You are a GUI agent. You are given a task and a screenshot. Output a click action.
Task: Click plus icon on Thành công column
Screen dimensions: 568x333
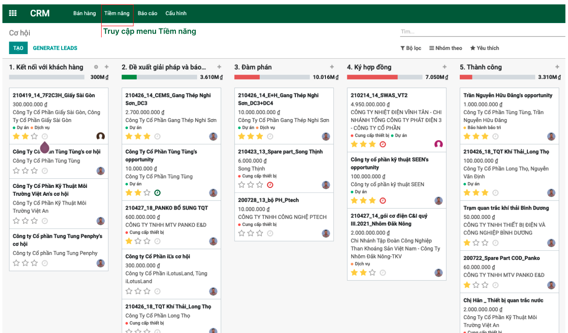pyautogui.click(x=557, y=67)
